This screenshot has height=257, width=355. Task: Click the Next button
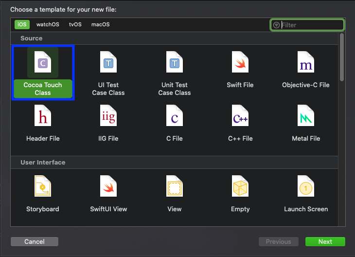325,241
